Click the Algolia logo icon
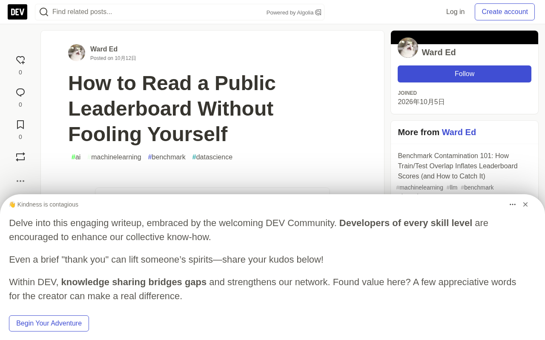Viewport: 545px width, 340px height. point(318,12)
